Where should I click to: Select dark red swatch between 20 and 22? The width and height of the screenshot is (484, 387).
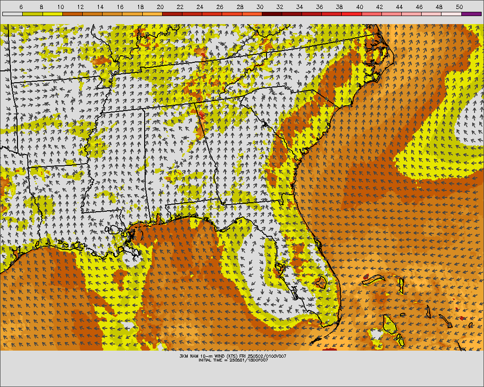pos(172,14)
